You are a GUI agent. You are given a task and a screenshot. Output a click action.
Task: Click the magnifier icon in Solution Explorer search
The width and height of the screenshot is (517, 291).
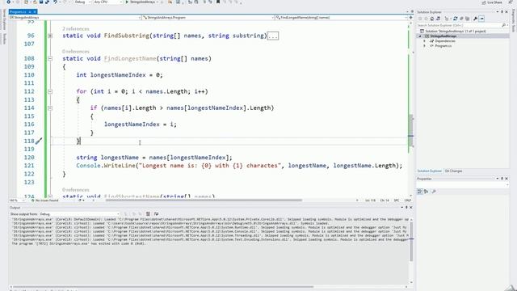[x=503, y=25]
